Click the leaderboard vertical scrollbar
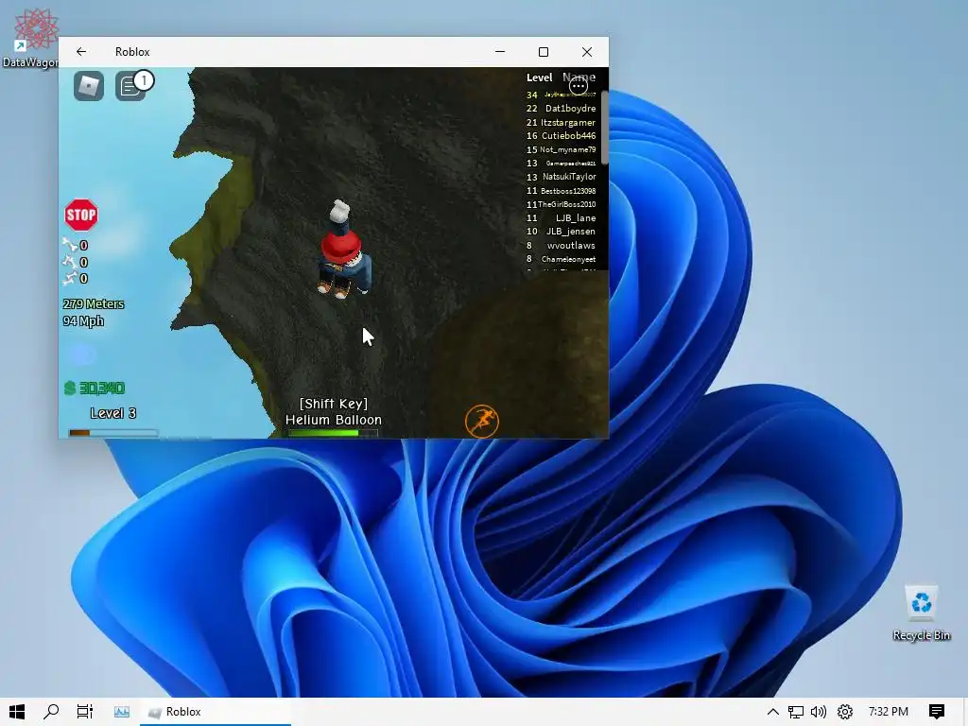 (x=605, y=128)
